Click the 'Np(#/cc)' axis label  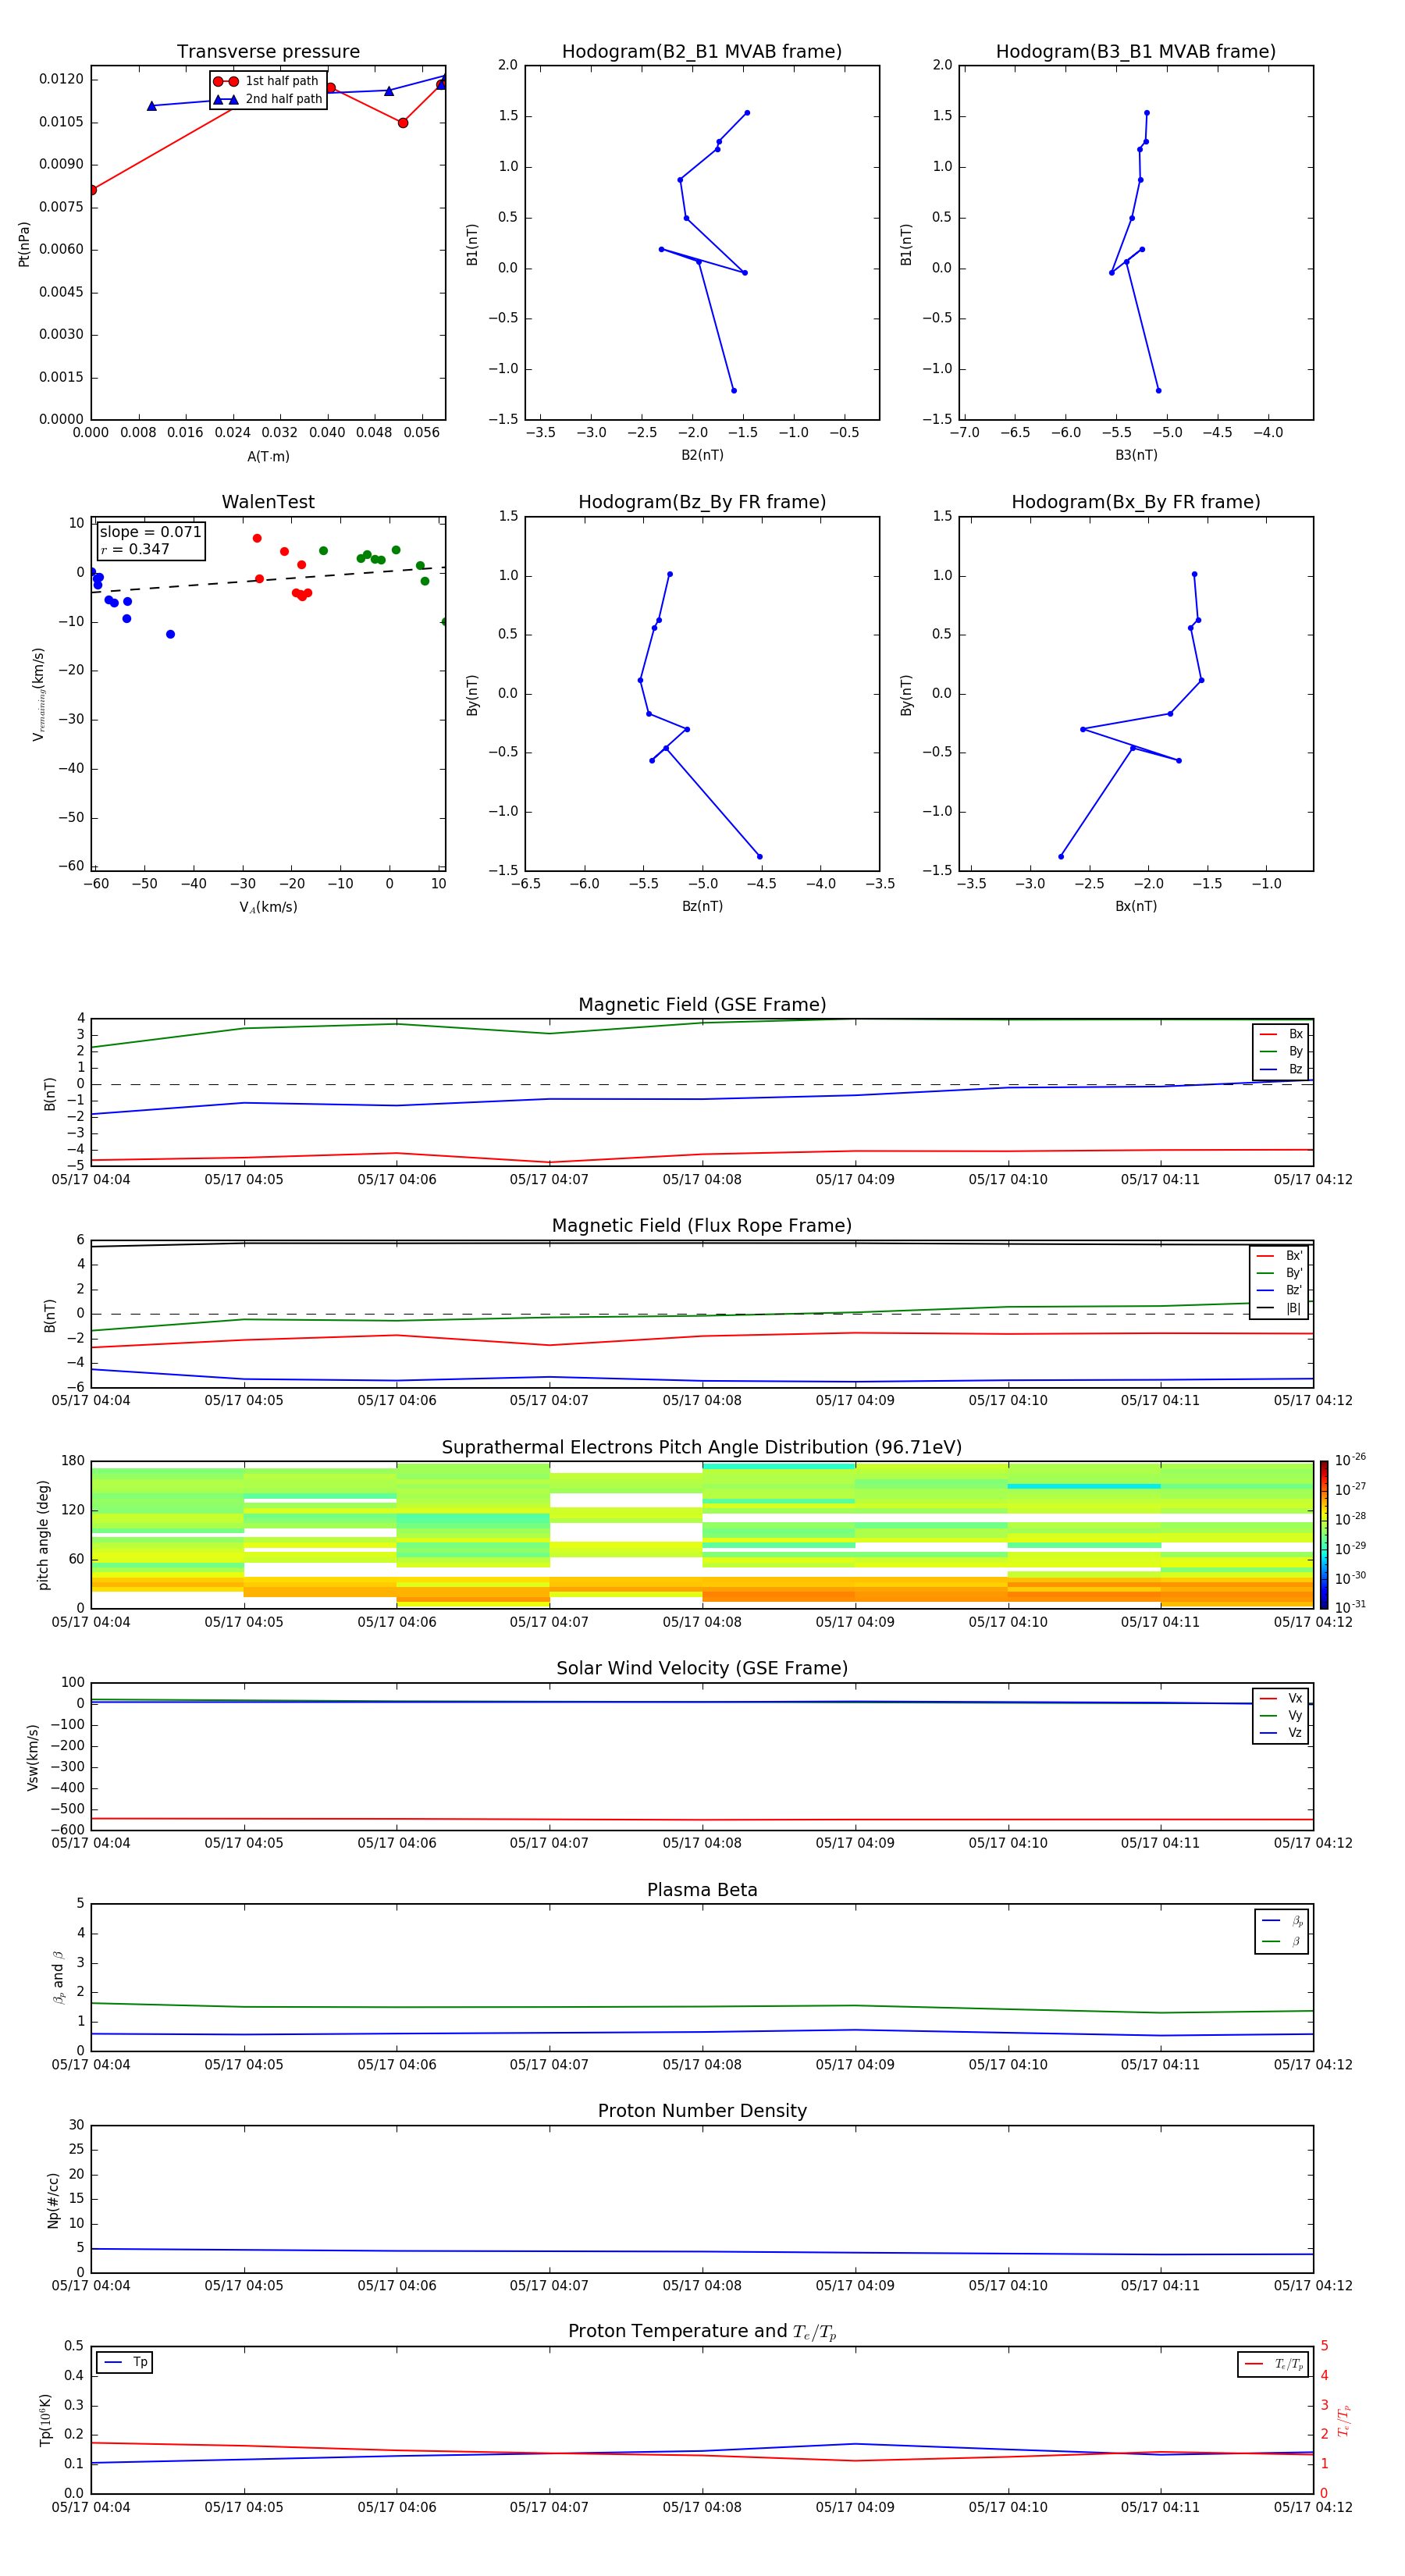[x=53, y=2200]
